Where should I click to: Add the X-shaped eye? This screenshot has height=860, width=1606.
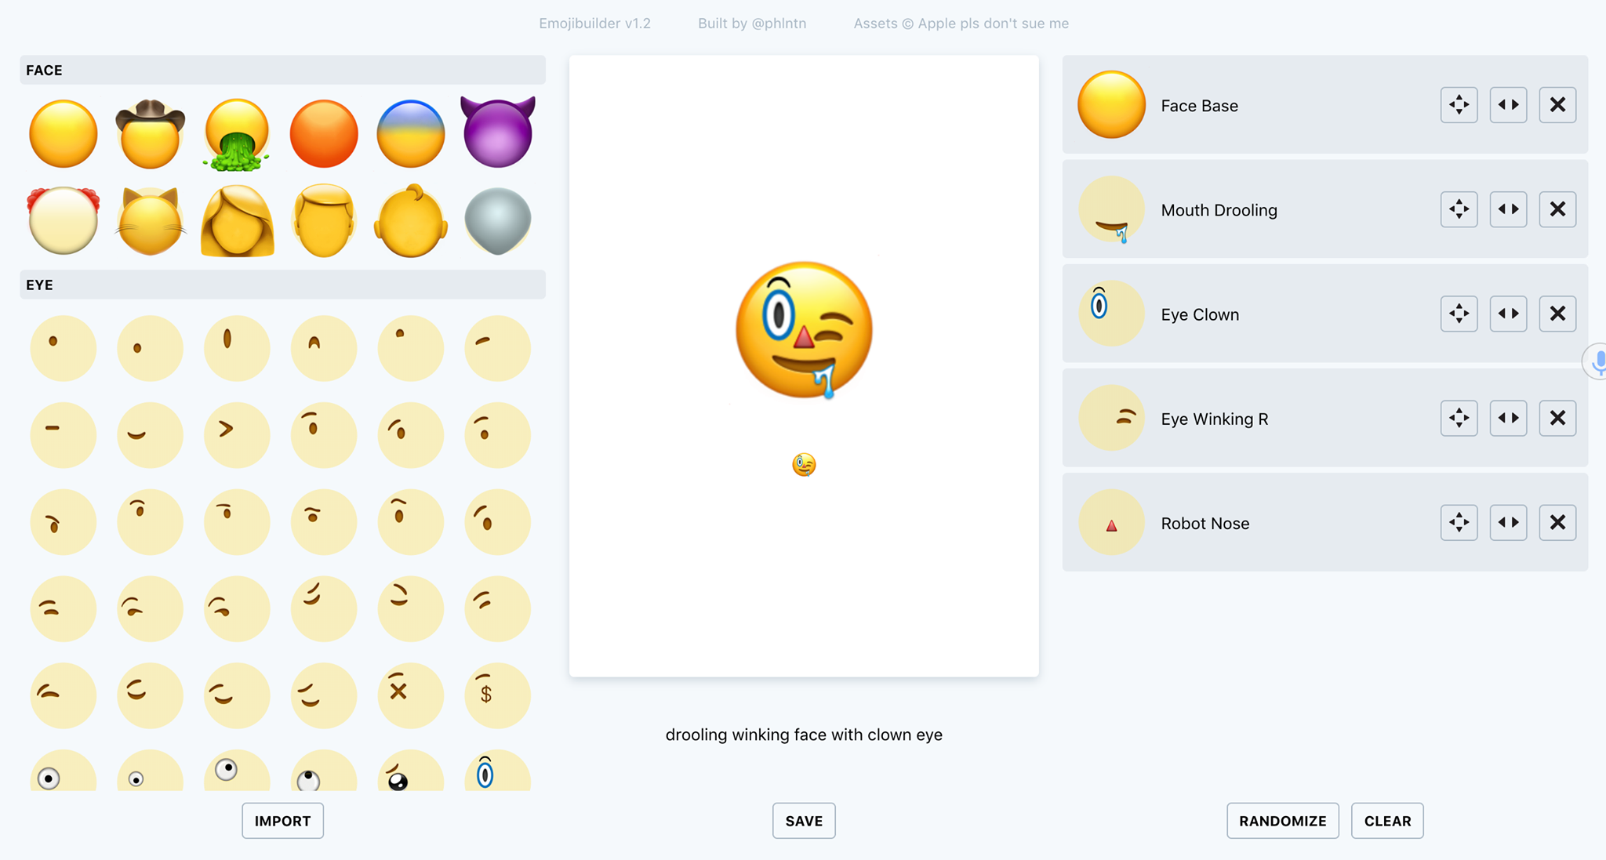coord(411,695)
